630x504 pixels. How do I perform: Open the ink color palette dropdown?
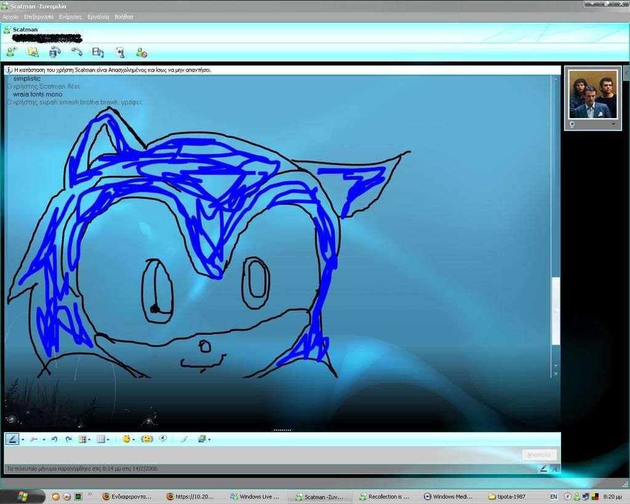point(90,439)
